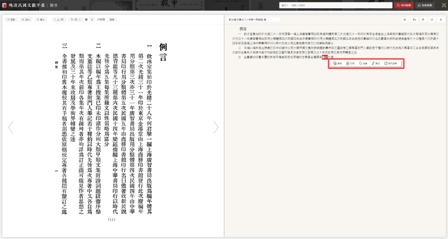Go to previous page with 上一页
This screenshot has width=448, height=239.
point(59,20)
